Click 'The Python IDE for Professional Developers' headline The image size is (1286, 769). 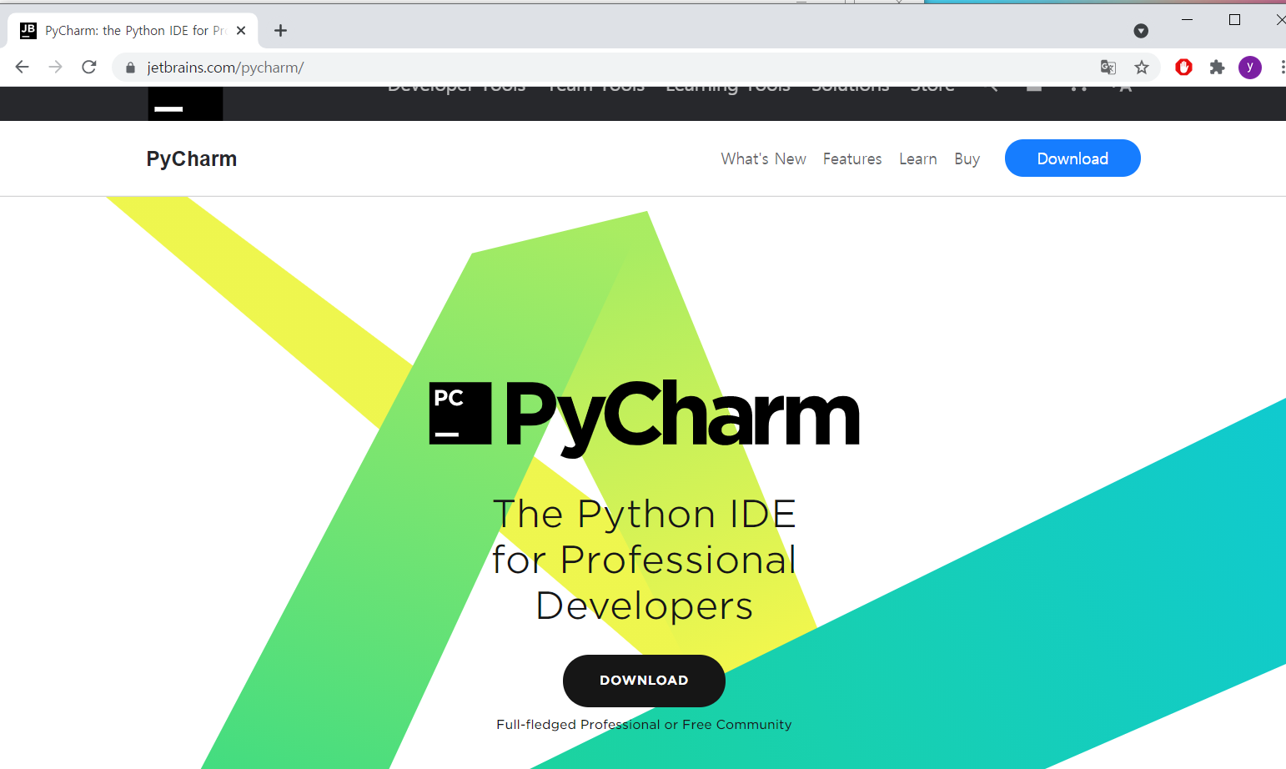pos(644,560)
